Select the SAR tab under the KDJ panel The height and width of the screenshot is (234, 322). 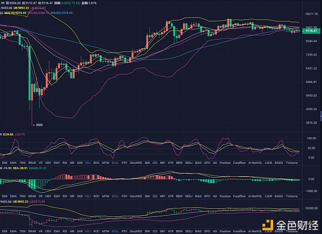click(x=79, y=163)
